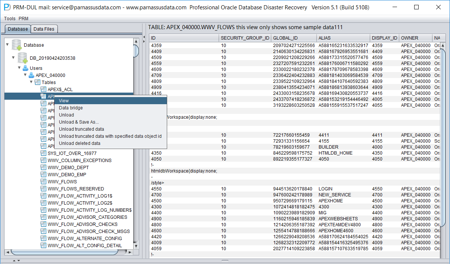Choose View from the context menu
The width and height of the screenshot is (450, 264).
[110, 101]
